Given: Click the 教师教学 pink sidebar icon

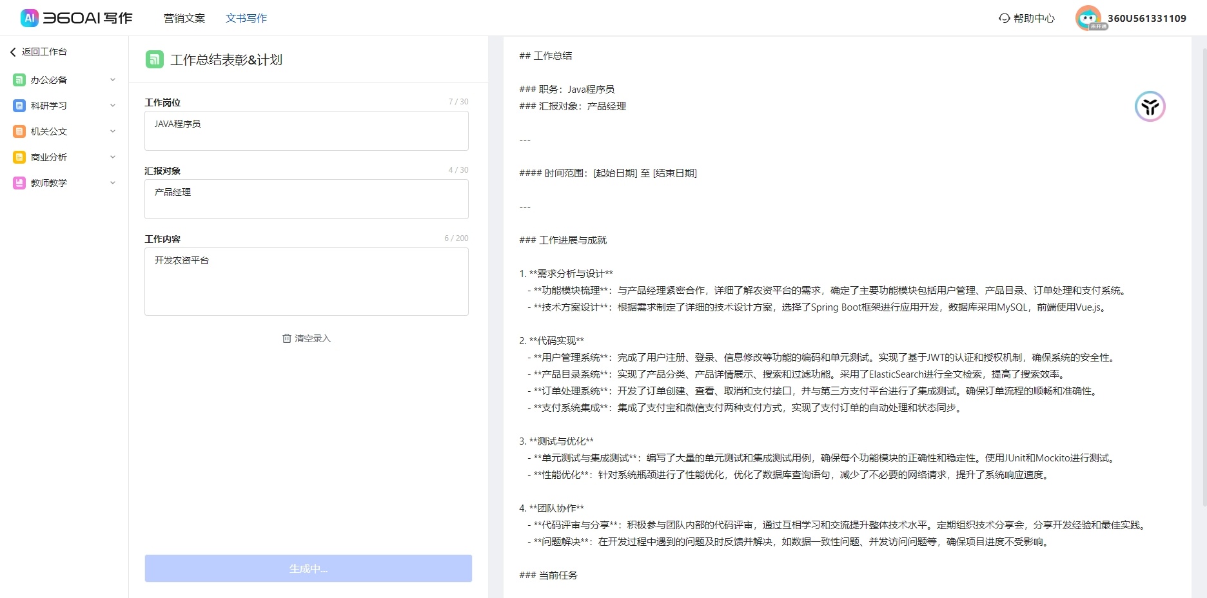Looking at the screenshot, I should 19,183.
